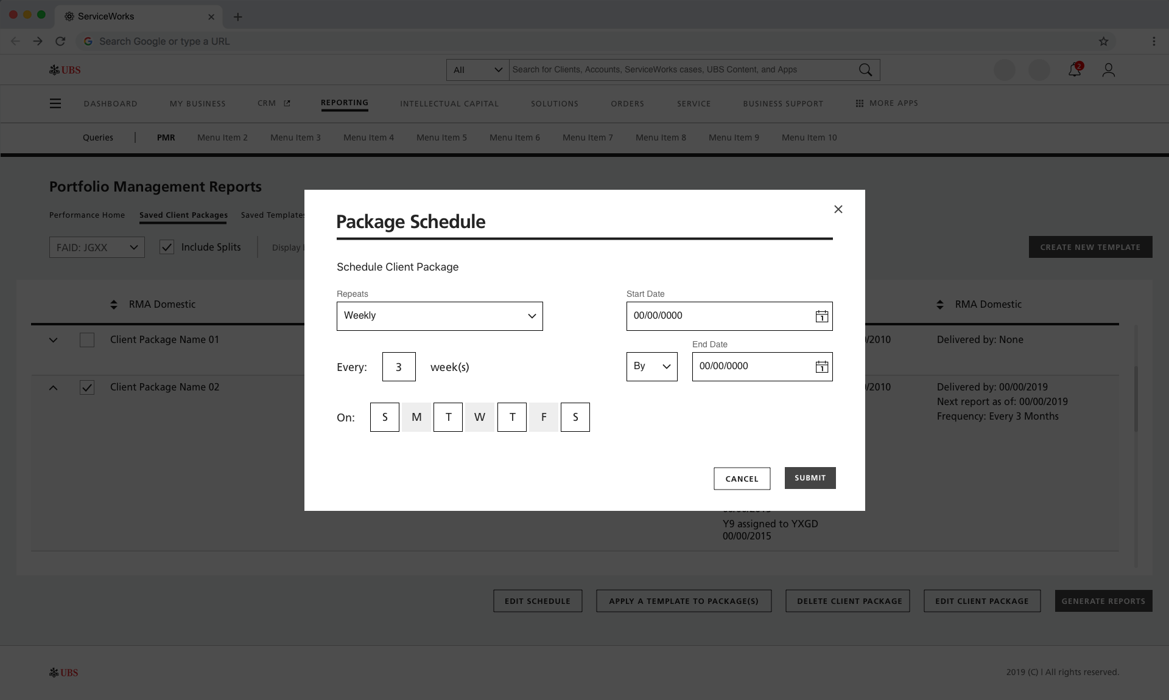Toggle the Wednesday day button

tap(480, 417)
